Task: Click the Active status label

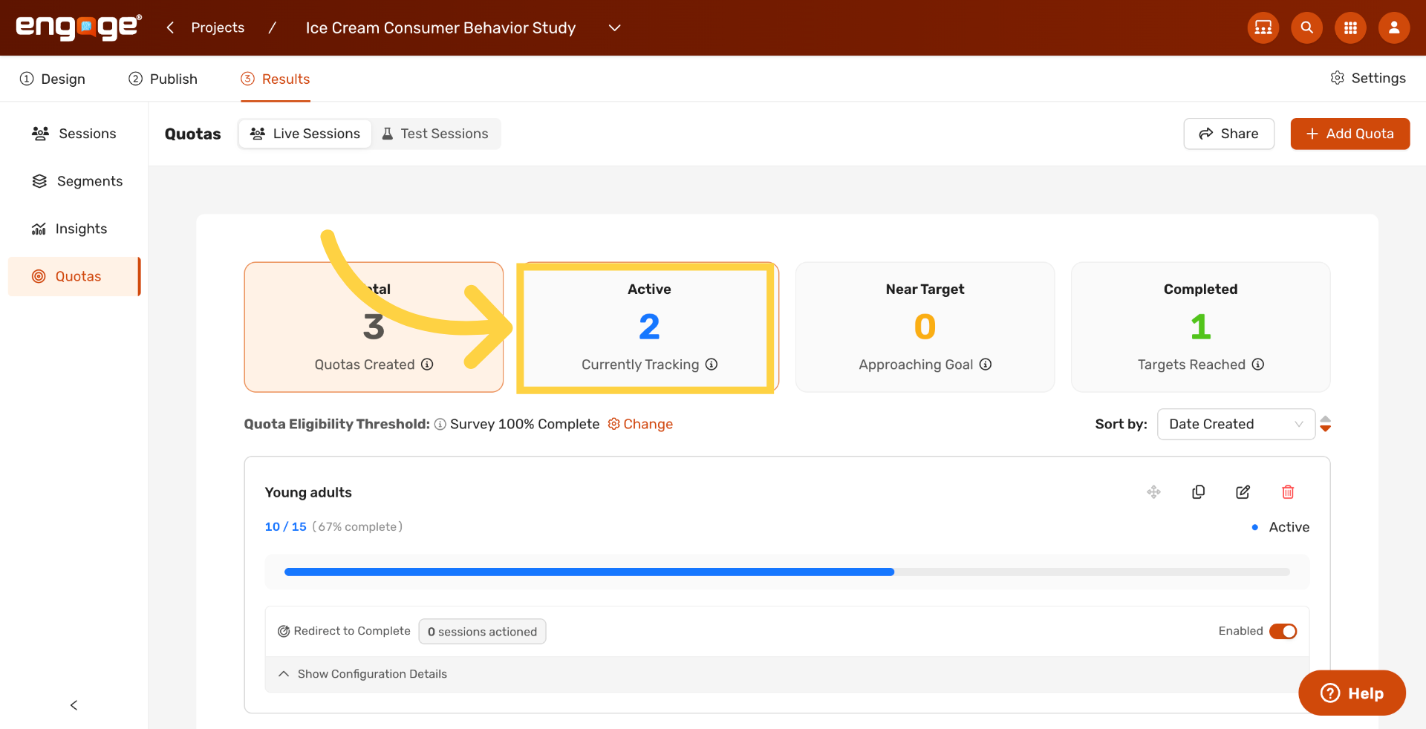Action: [x=1289, y=527]
